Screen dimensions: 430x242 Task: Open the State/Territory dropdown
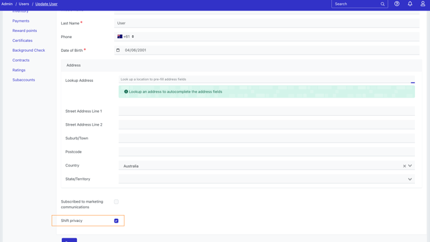[x=266, y=179]
